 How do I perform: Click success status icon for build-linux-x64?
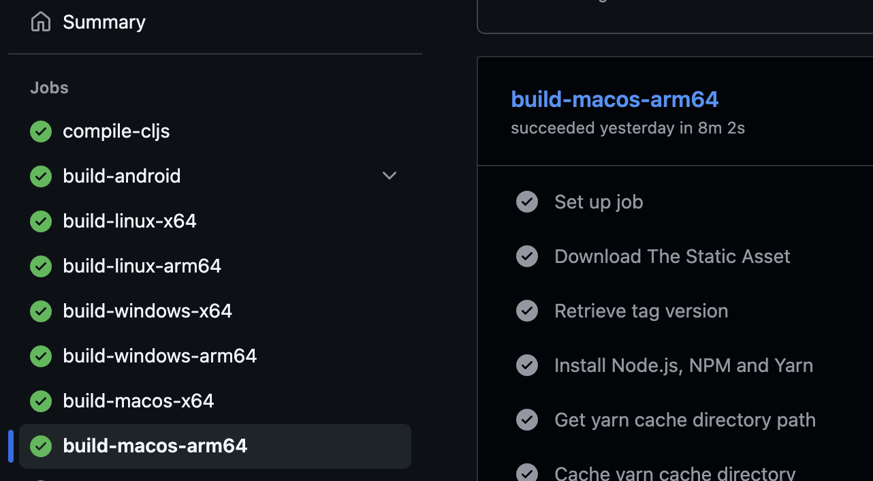(41, 221)
